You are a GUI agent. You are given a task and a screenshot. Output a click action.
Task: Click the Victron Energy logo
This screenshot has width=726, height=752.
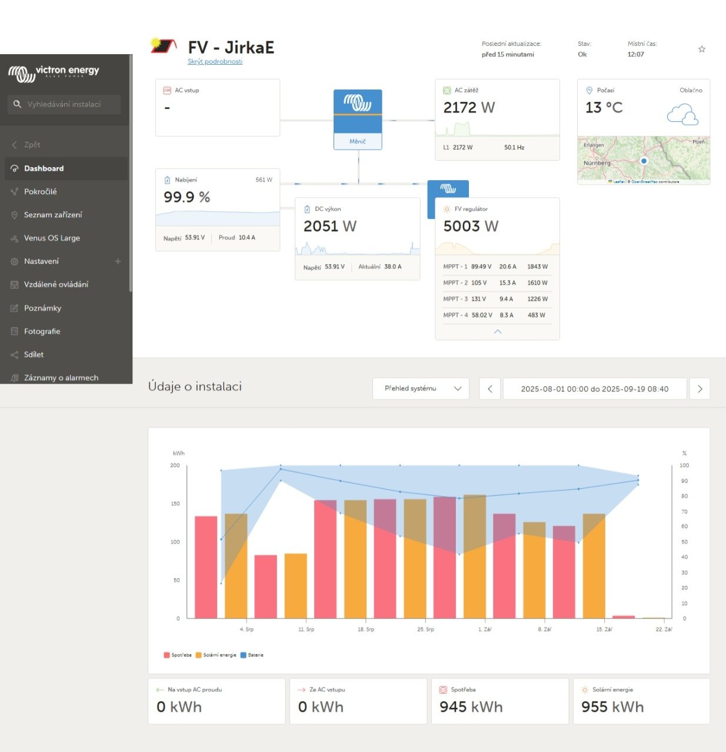pos(54,73)
